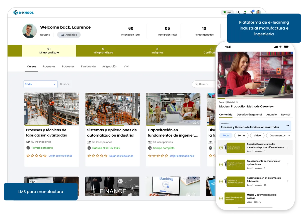
Task: Click the Tiempo completo clock icon
Action: (28, 148)
